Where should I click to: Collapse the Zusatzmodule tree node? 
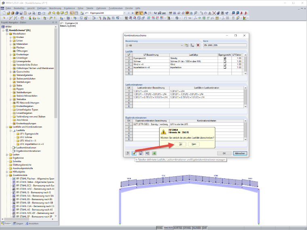pyautogui.click(x=7, y=175)
